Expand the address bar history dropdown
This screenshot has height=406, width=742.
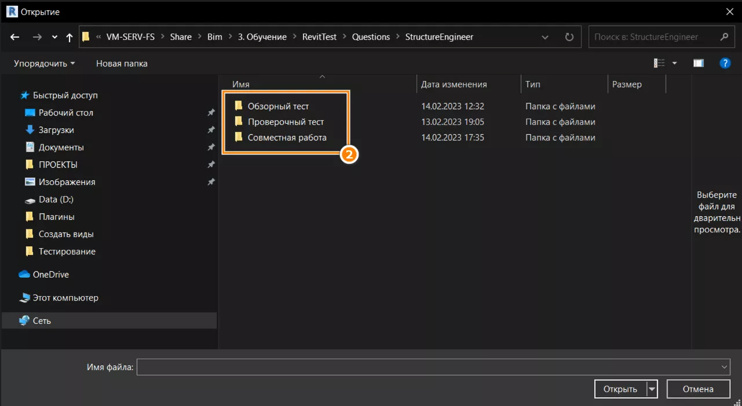tap(545, 37)
